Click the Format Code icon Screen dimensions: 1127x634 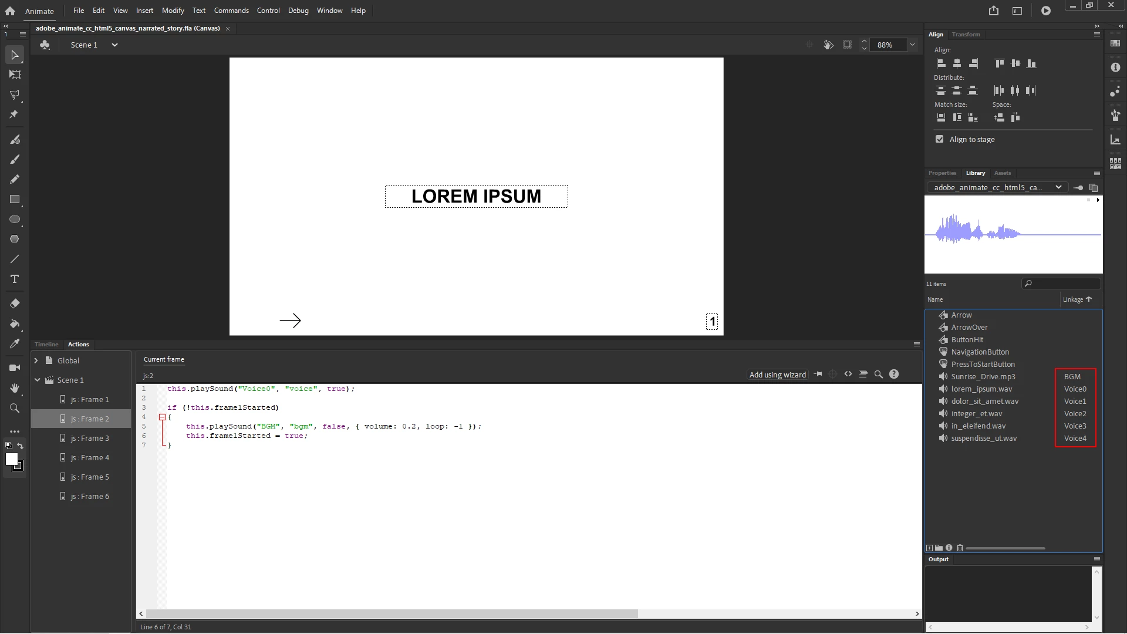(x=863, y=375)
